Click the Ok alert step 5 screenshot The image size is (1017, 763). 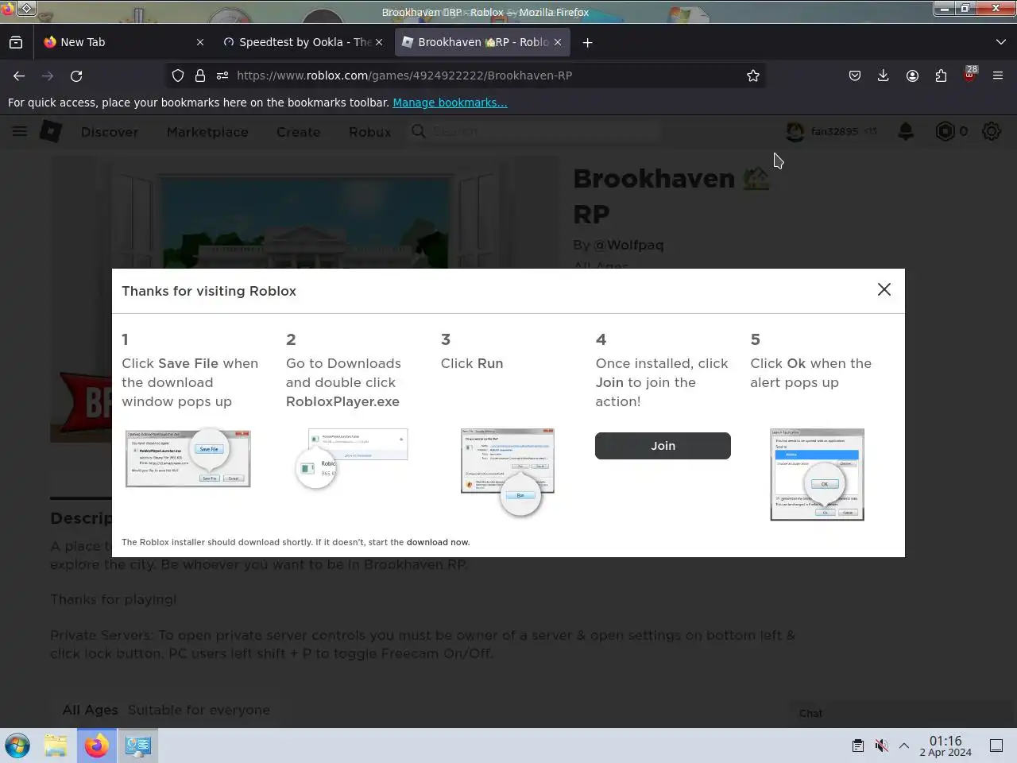coord(817,474)
